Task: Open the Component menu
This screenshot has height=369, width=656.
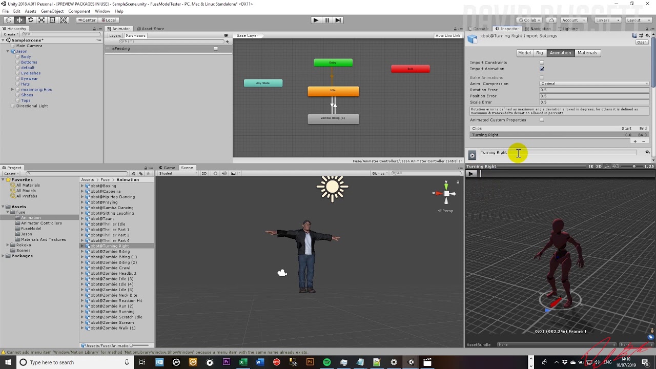Action: tap(79, 11)
